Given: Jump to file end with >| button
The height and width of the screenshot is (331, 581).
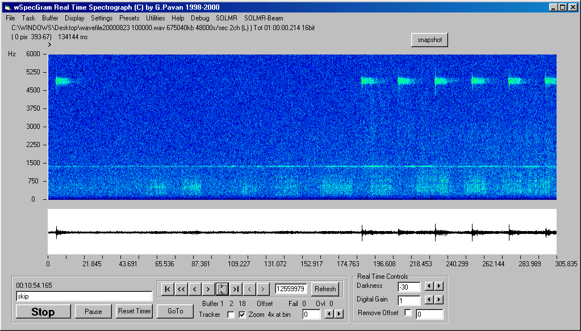Looking at the screenshot, I should pyautogui.click(x=236, y=289).
